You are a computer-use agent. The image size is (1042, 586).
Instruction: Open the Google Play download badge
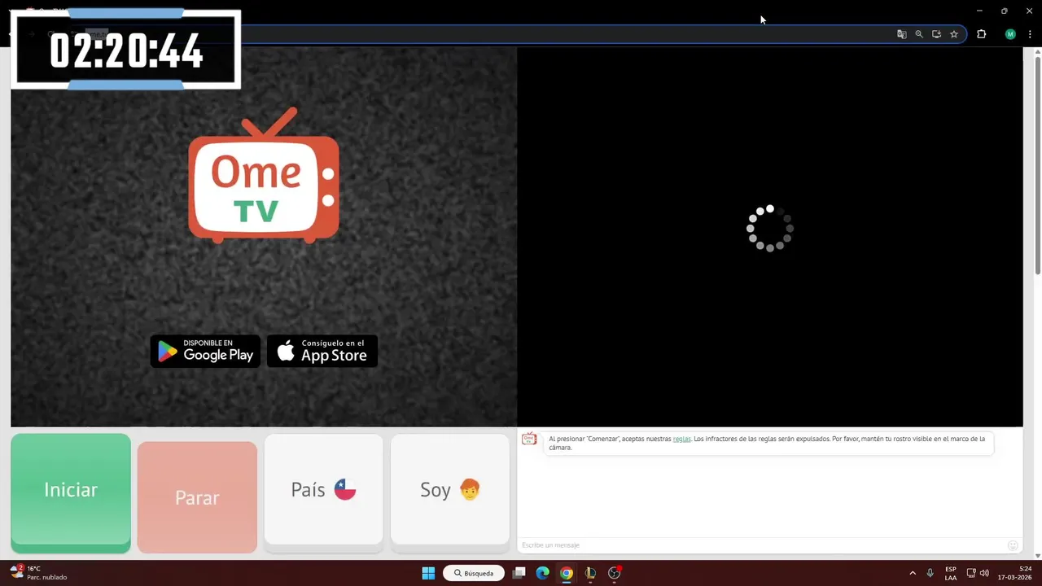click(206, 351)
